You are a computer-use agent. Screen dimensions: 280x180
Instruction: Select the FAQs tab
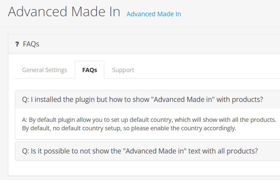(90, 70)
